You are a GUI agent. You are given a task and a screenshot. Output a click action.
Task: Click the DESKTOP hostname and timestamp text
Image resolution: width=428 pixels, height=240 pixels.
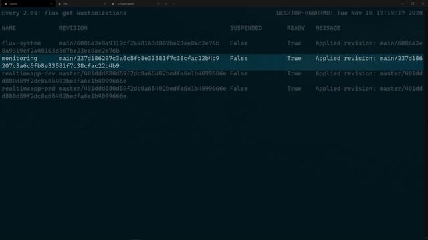(349, 13)
